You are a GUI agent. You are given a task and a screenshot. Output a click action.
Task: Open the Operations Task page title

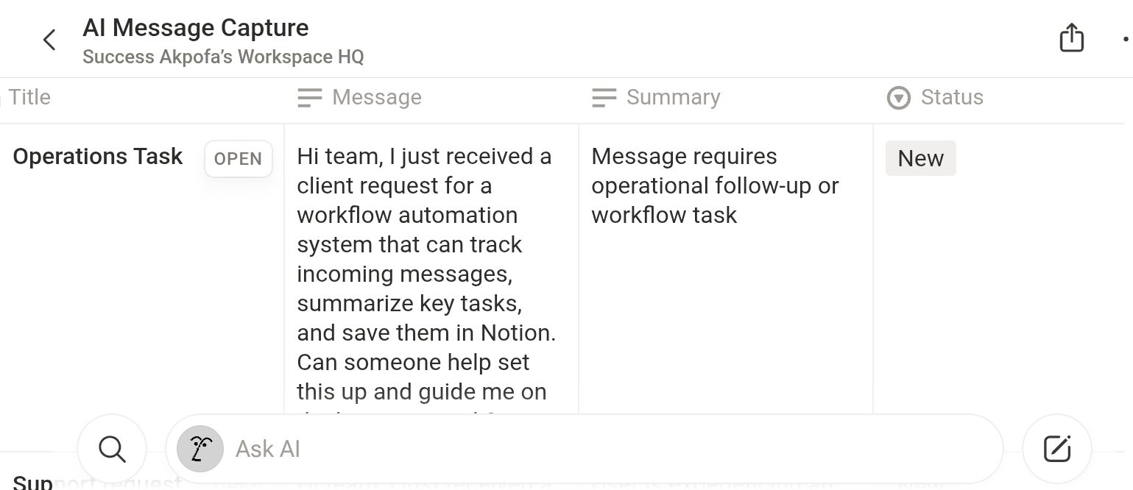pyautogui.click(x=98, y=157)
